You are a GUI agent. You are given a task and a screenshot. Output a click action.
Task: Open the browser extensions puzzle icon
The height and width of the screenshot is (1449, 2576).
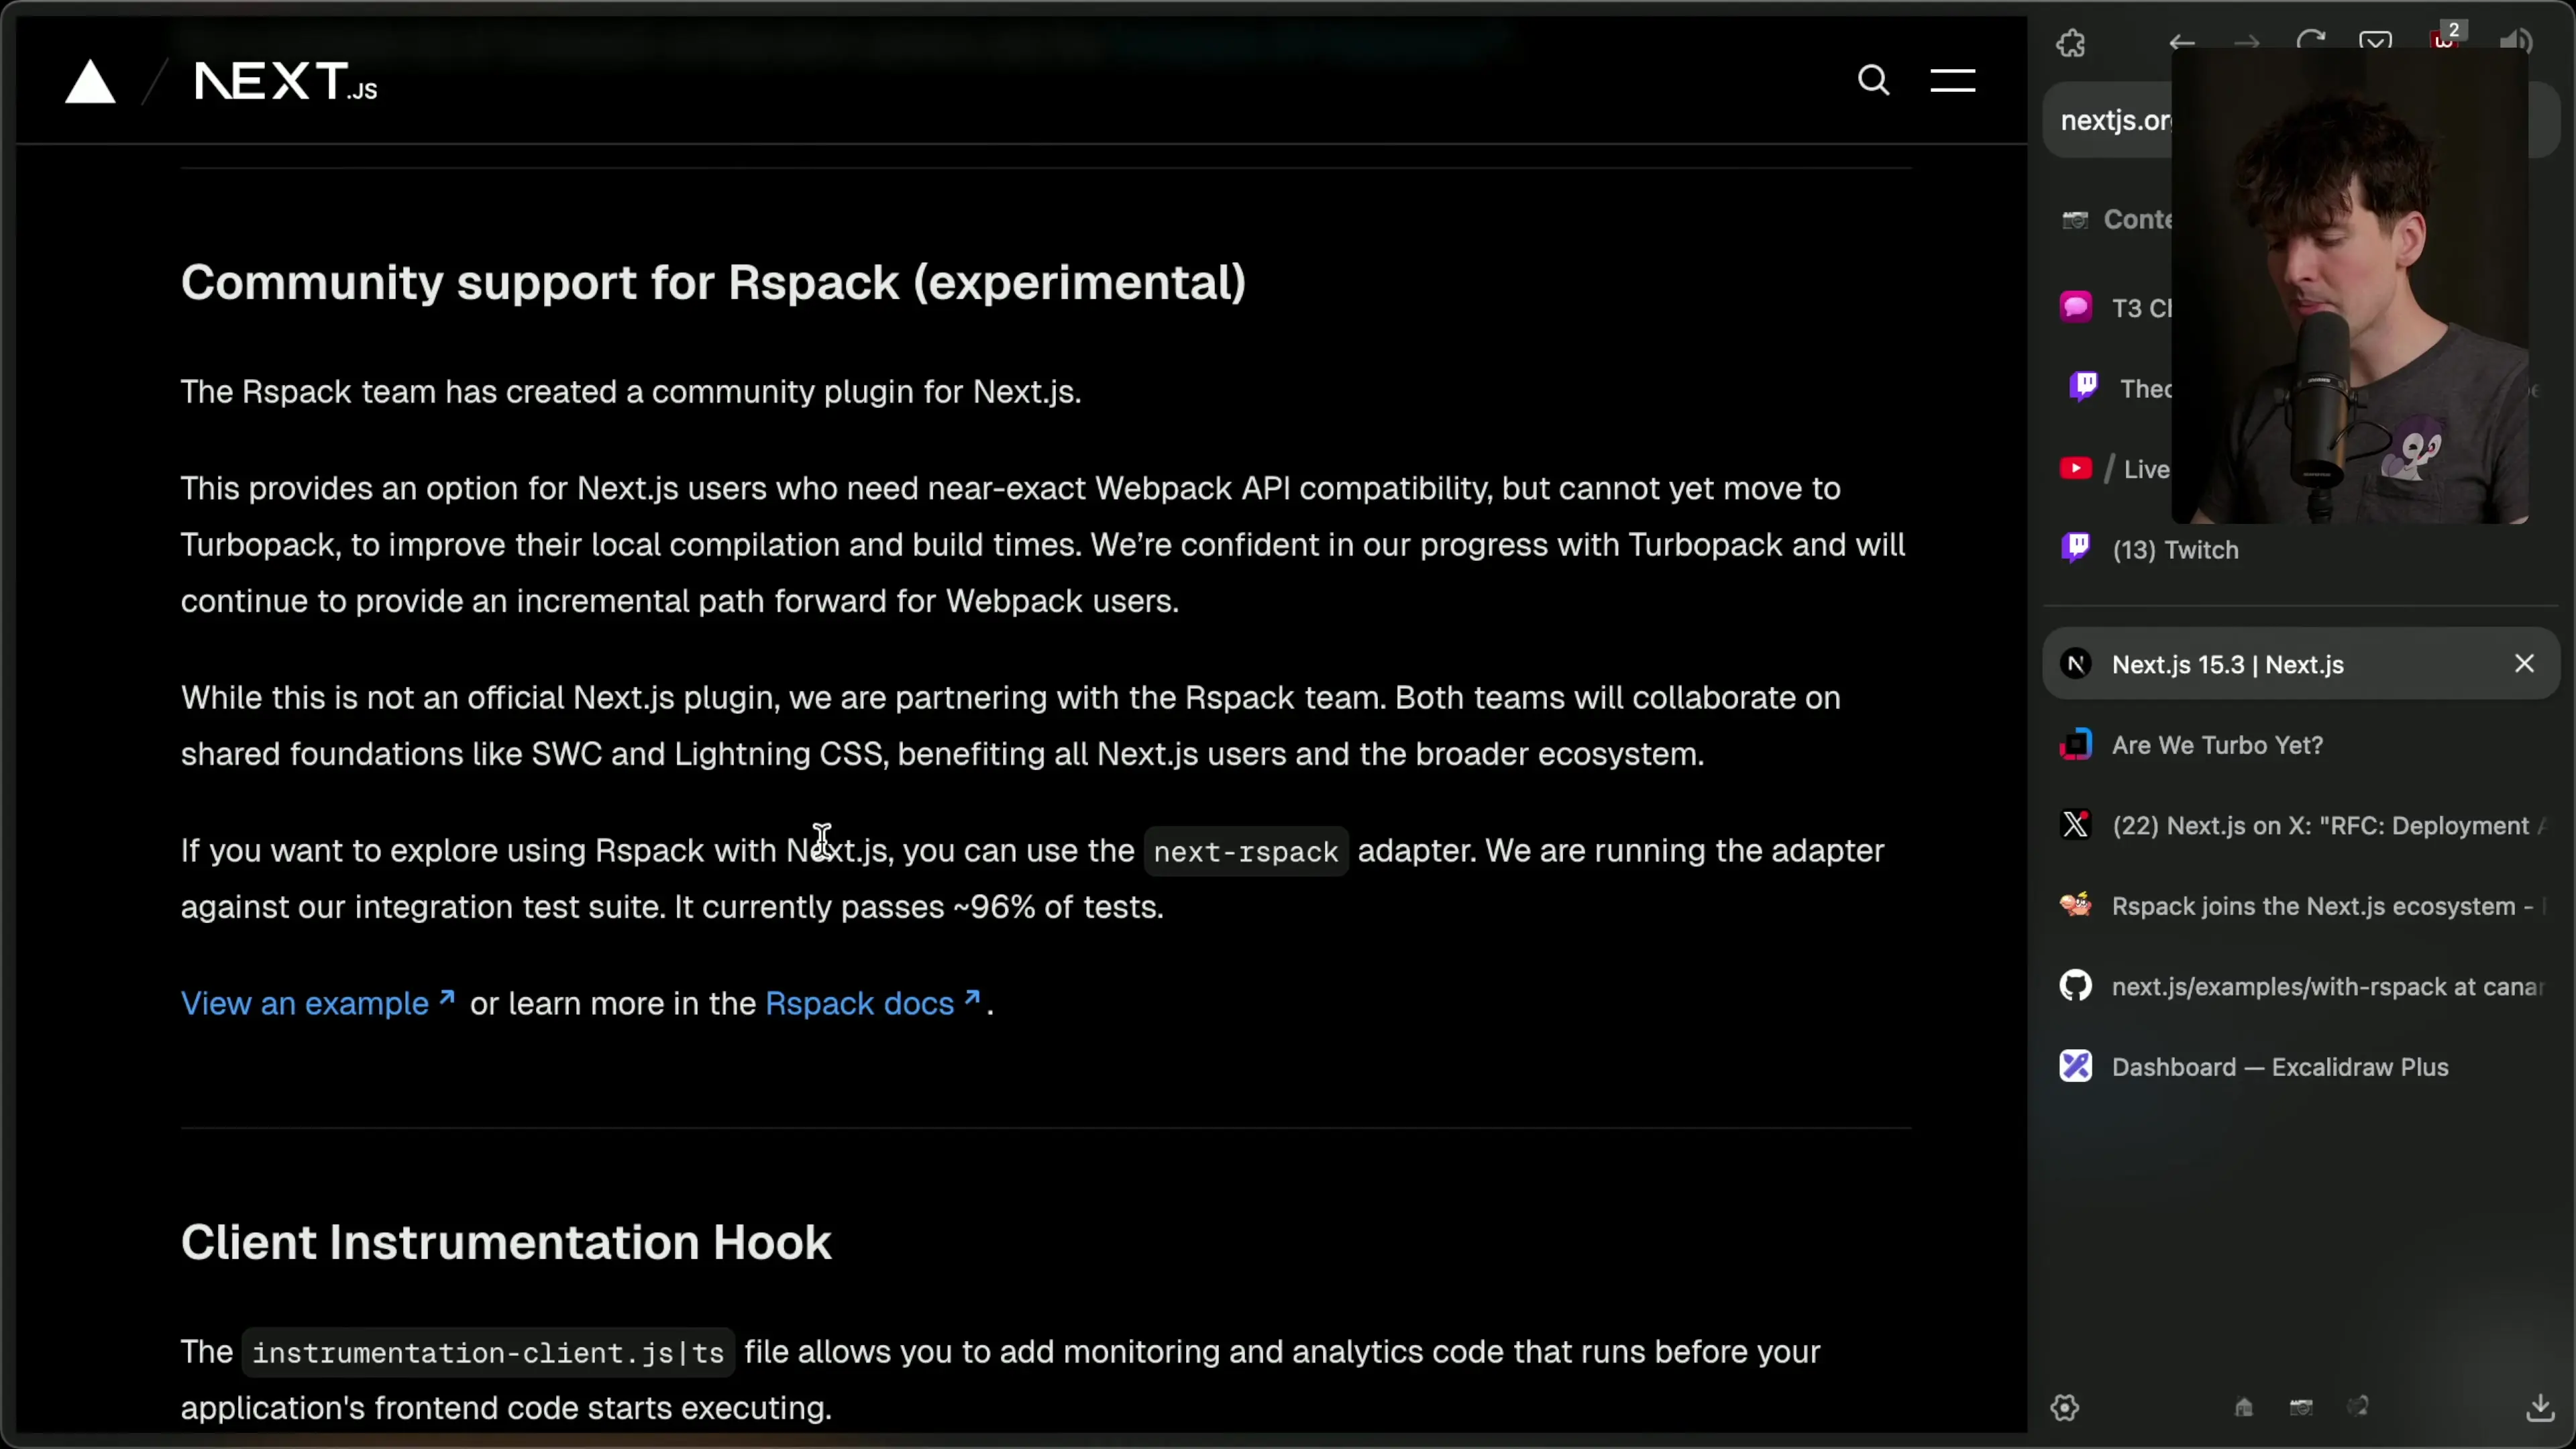pyautogui.click(x=2071, y=43)
